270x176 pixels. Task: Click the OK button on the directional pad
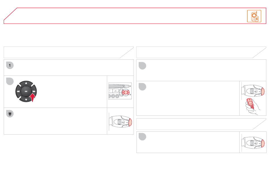pos(26,91)
